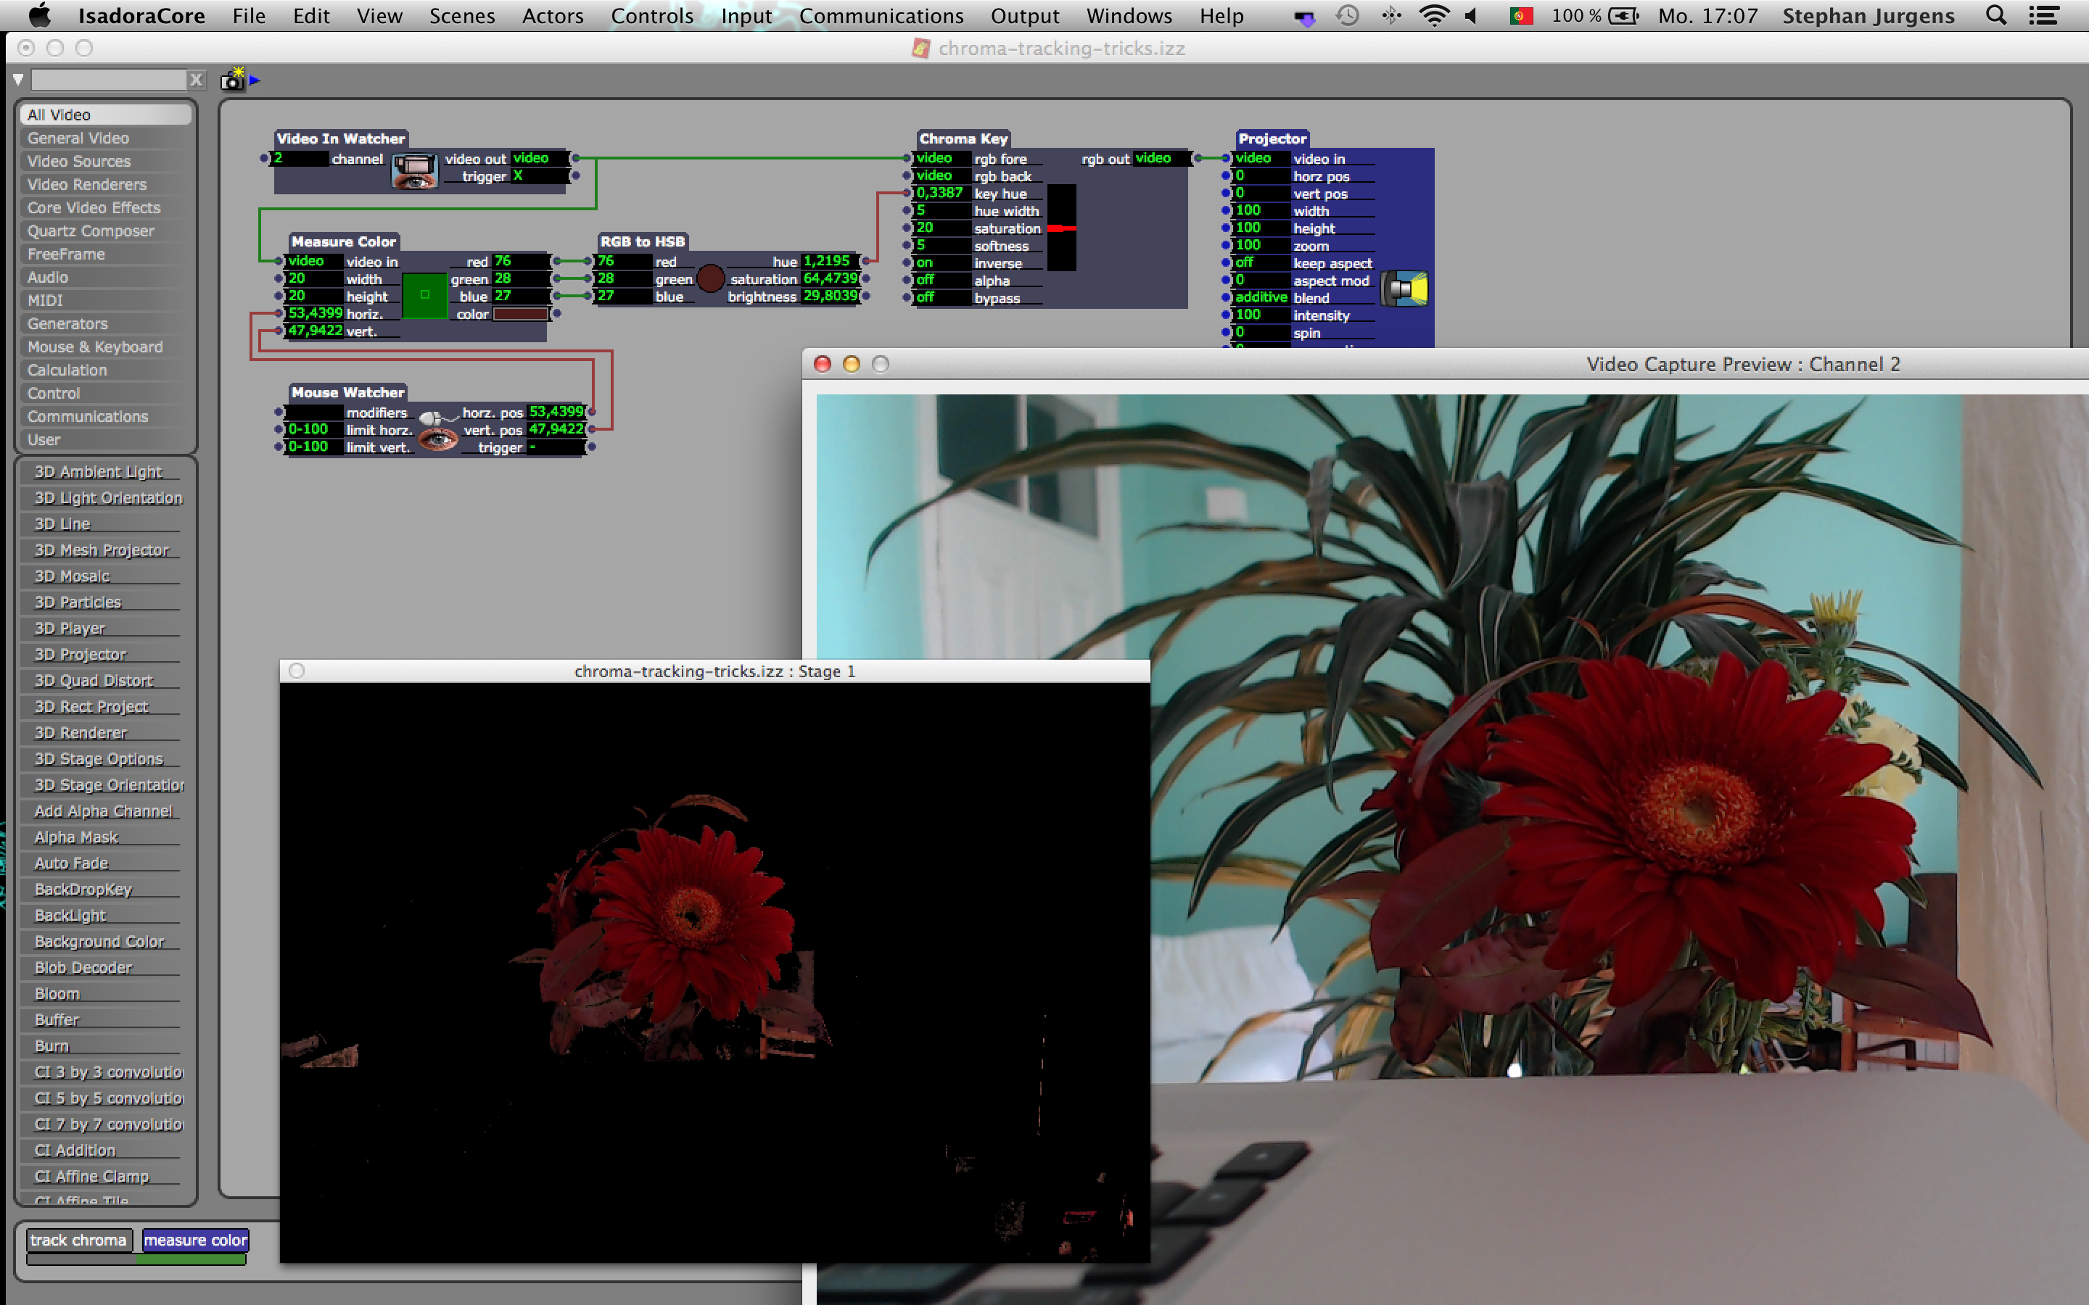Viewport: 2089px width, 1305px height.
Task: Click the Measure Color green sample preview
Action: 424,295
